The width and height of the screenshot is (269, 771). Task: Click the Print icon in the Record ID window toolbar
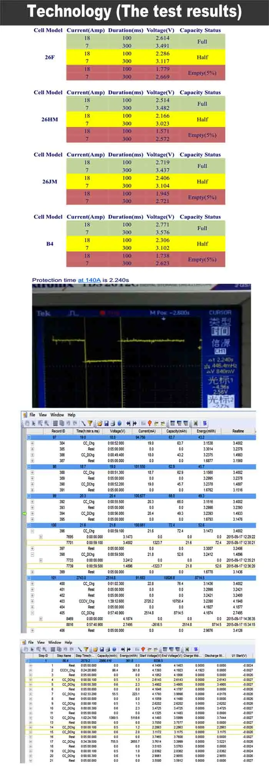pyautogui.click(x=113, y=423)
